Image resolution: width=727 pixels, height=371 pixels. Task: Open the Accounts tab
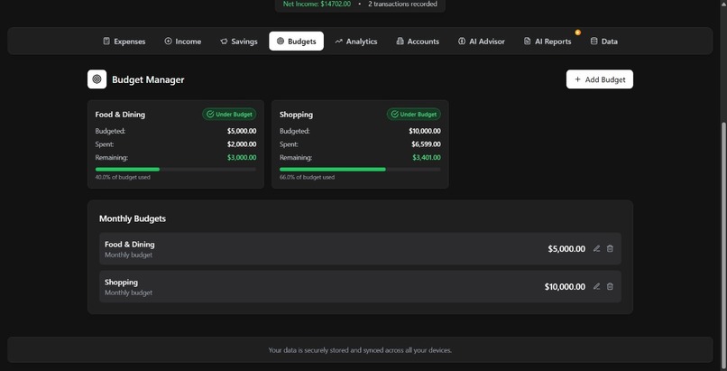pyautogui.click(x=418, y=42)
